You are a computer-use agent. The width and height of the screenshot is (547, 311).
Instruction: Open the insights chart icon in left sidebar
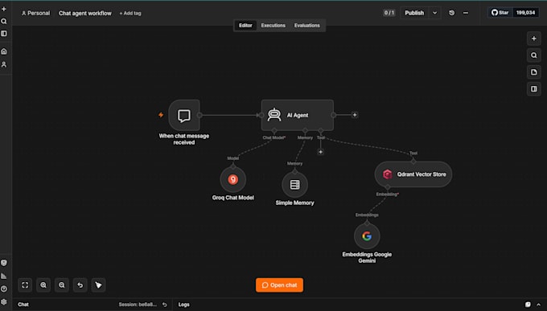(4, 276)
